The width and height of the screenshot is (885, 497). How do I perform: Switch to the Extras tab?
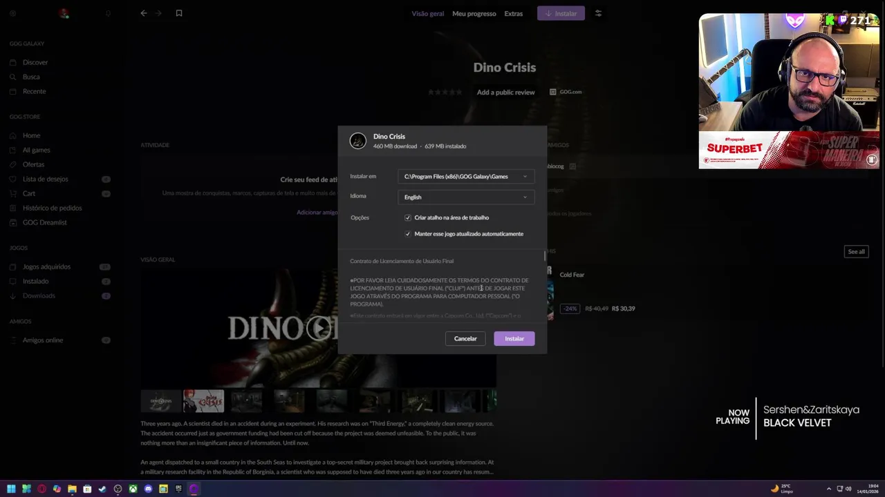pos(513,13)
